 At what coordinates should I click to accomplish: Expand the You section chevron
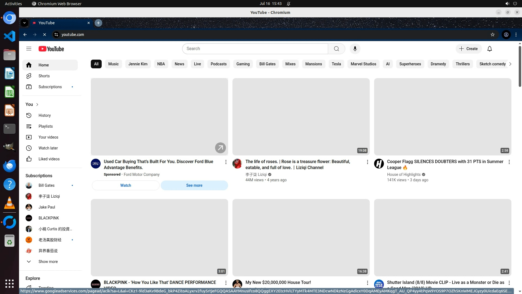(37, 105)
